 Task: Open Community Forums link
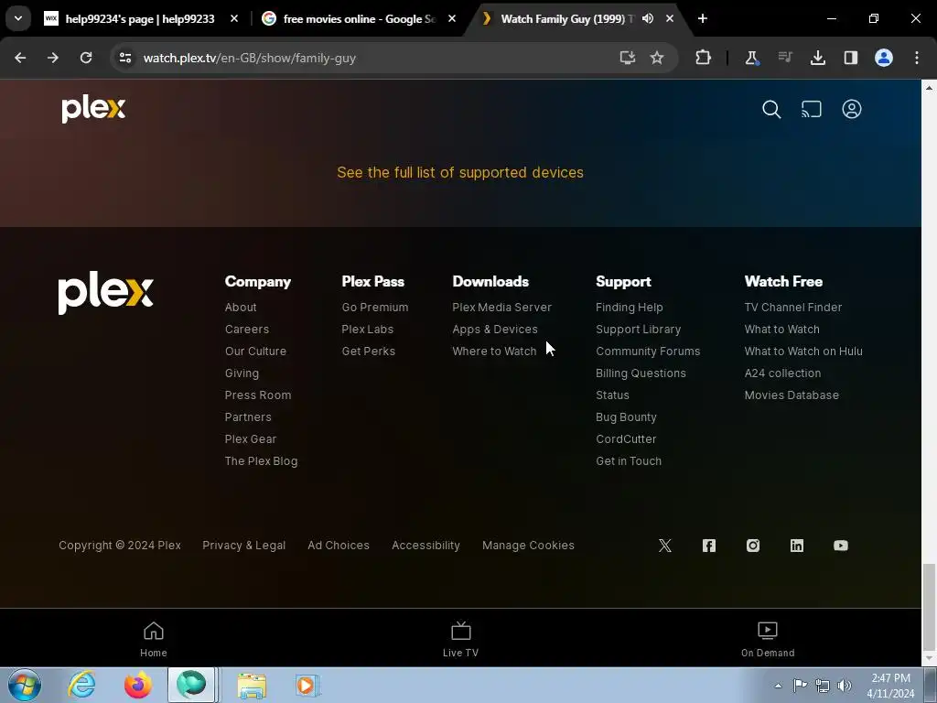pyautogui.click(x=648, y=351)
